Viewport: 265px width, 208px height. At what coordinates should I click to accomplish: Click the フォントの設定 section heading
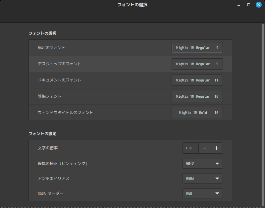[42, 134]
